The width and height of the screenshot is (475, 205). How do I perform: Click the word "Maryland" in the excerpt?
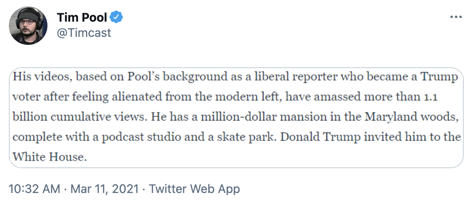[388, 117]
